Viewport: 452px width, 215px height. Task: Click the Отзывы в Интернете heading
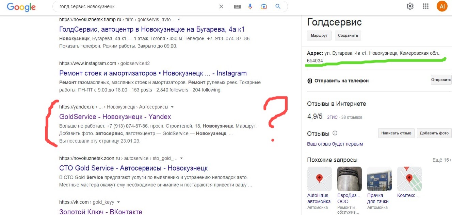pos(337,104)
